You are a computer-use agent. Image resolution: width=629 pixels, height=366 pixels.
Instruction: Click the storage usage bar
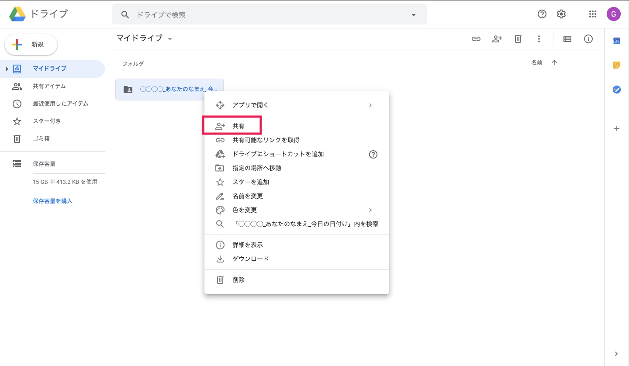(x=69, y=173)
